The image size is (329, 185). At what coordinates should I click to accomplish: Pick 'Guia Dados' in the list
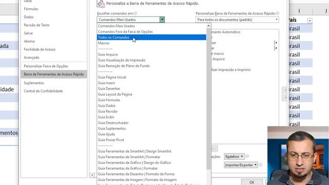click(152, 105)
